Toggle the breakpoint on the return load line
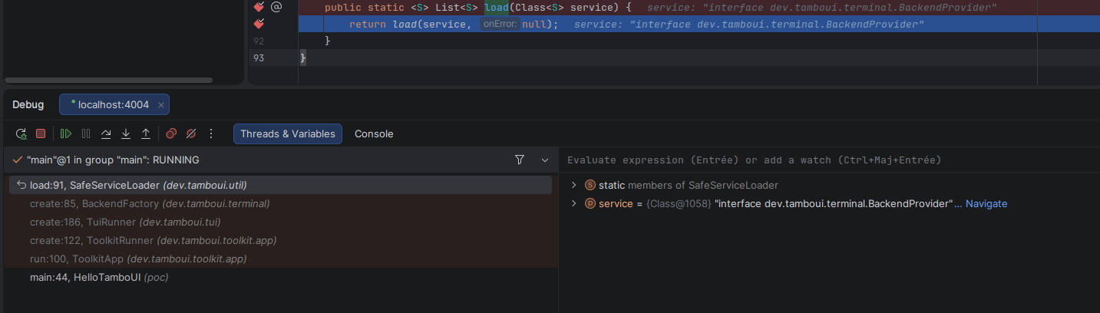 [x=259, y=25]
